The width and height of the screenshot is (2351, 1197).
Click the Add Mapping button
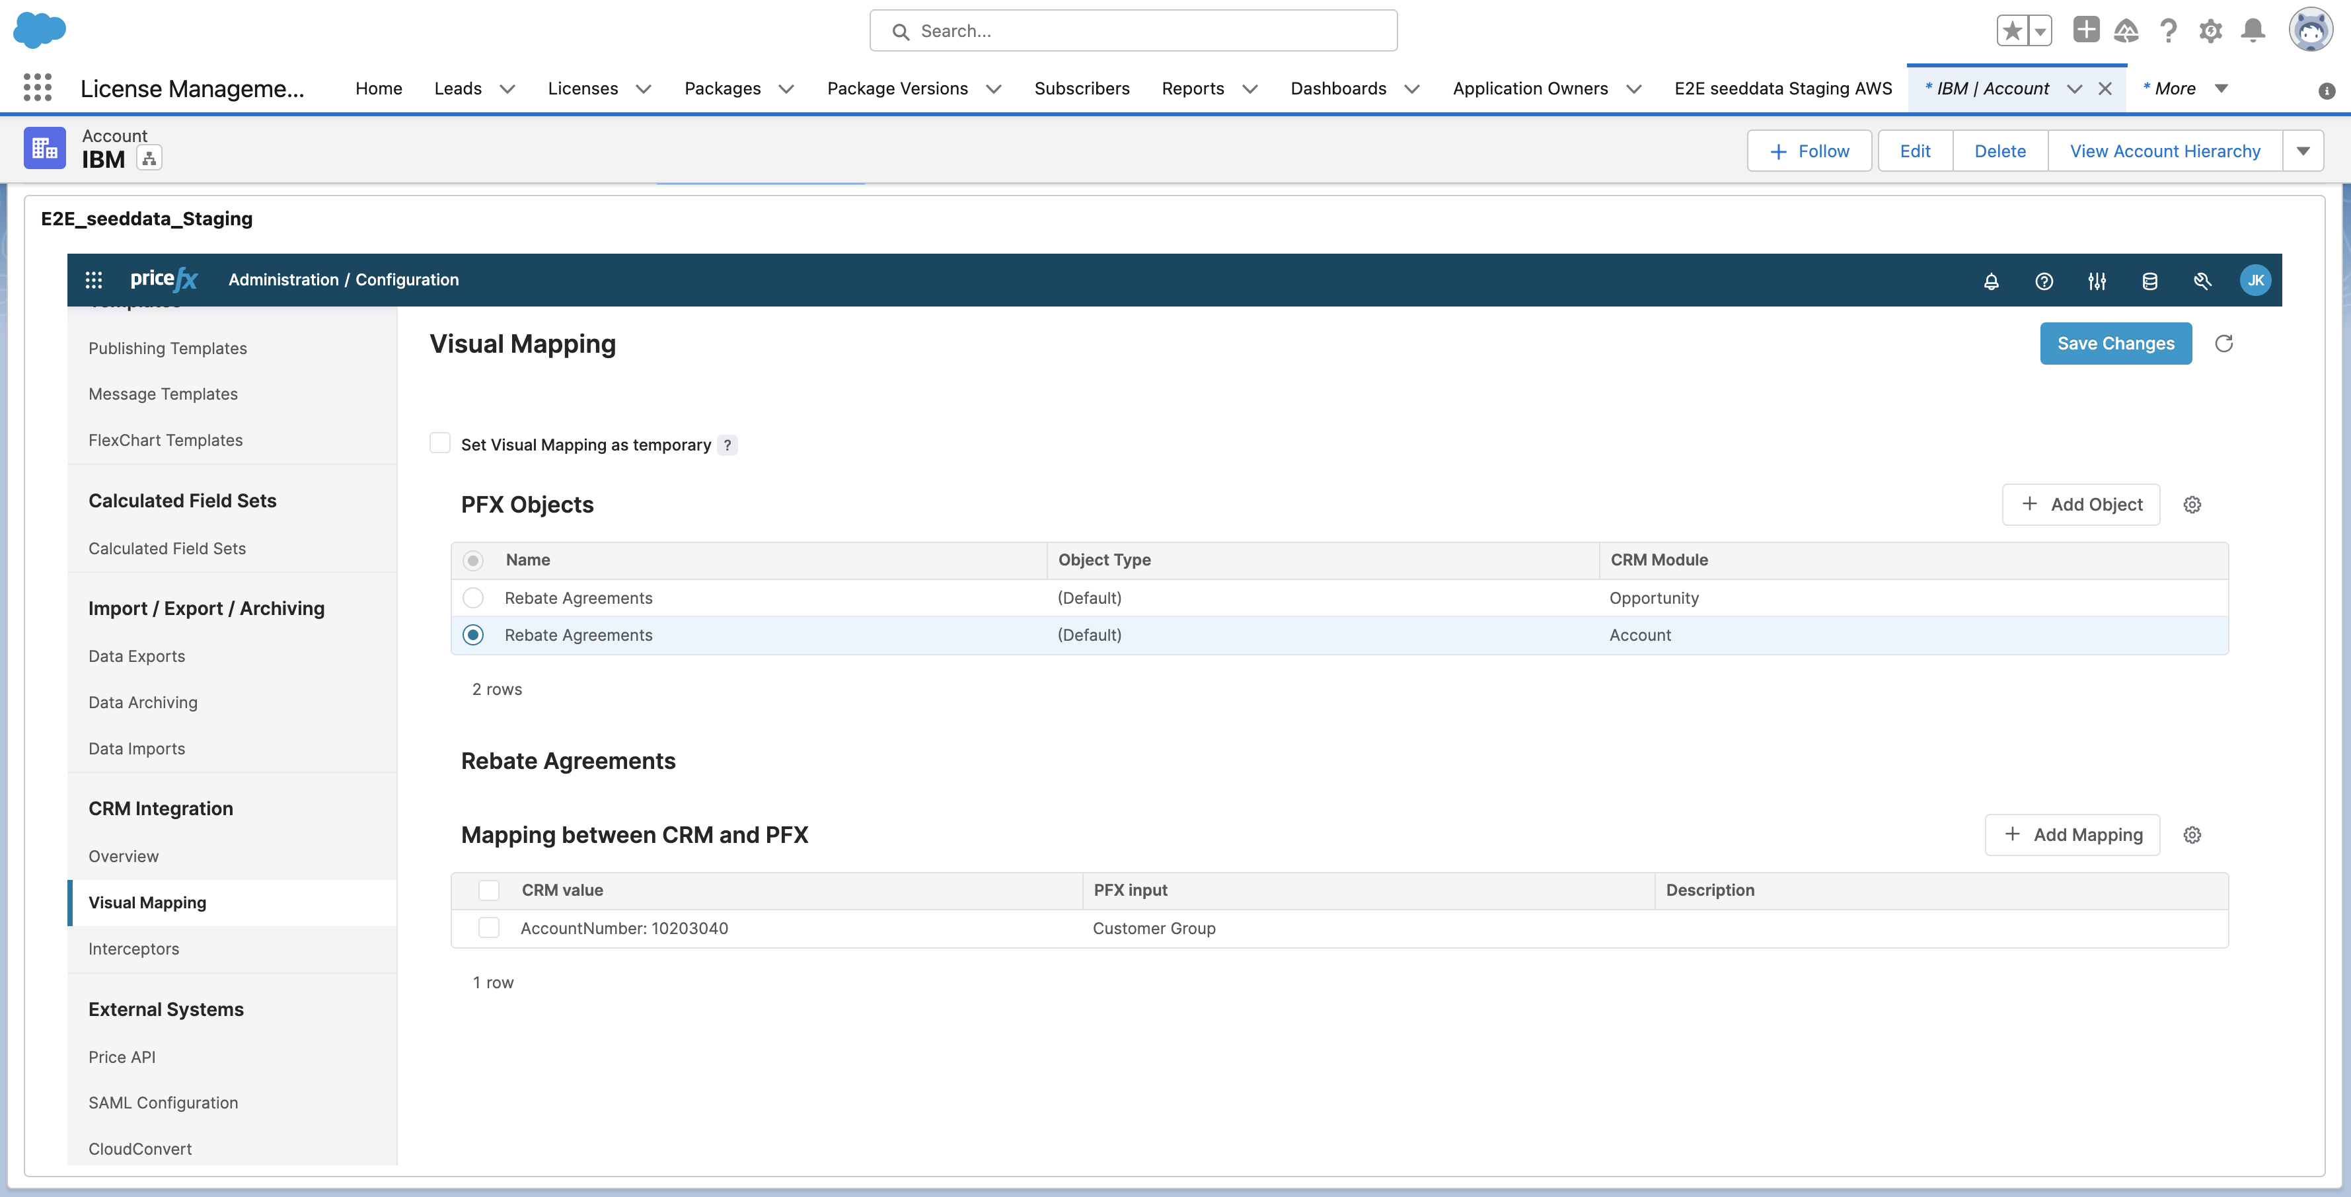tap(2073, 834)
